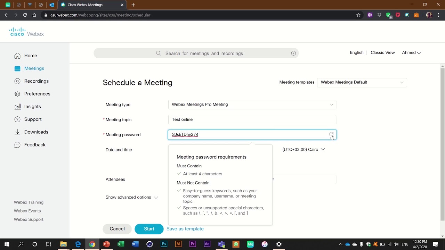Click the Webex extension icon in toolbar
The image size is (445, 250).
[407, 15]
